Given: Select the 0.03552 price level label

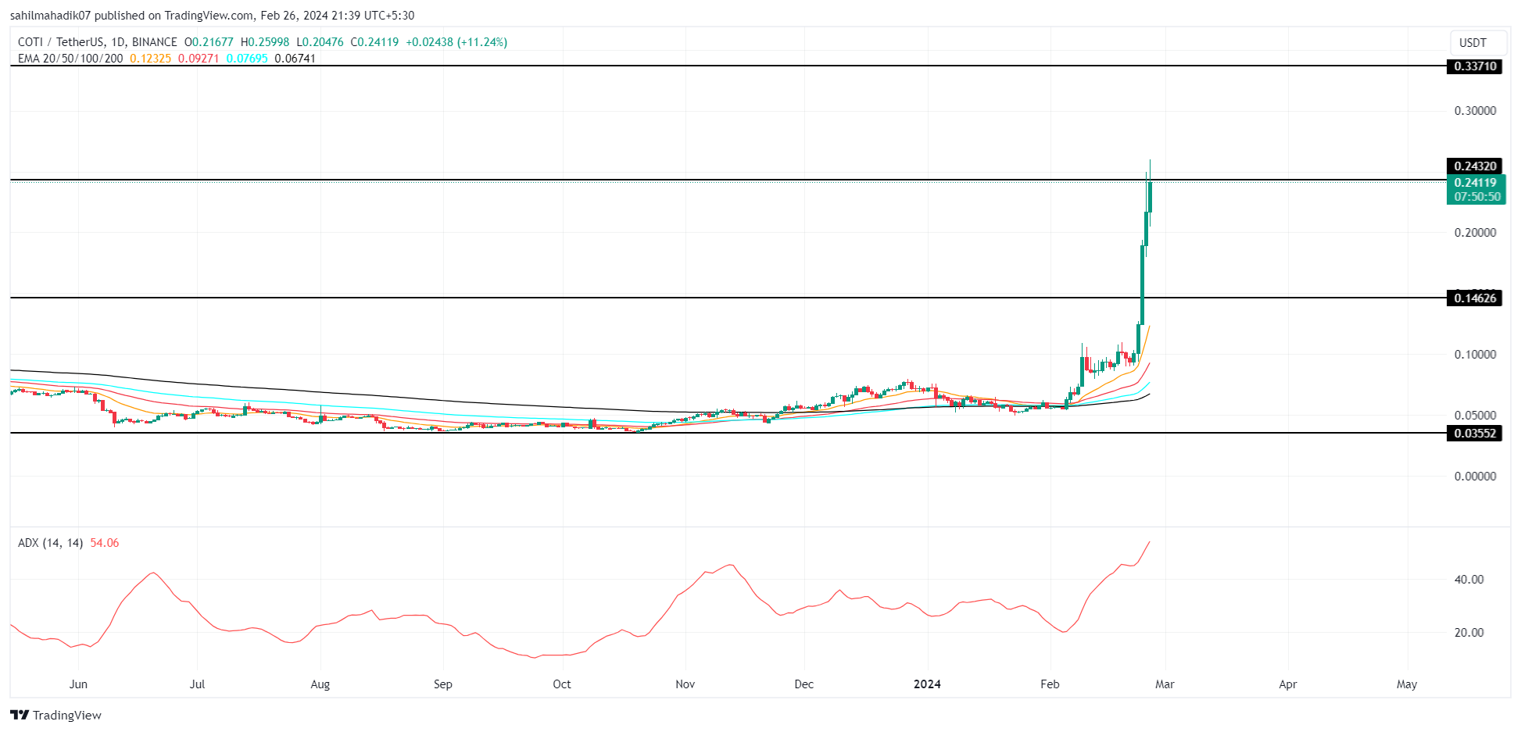Looking at the screenshot, I should [x=1475, y=433].
